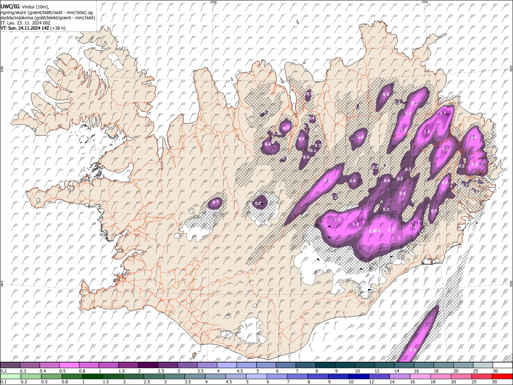Image resolution: width=513 pixels, height=385 pixels.
Task: Pick the top-row legend swatch starting at 0.4
Action: pos(49,365)
